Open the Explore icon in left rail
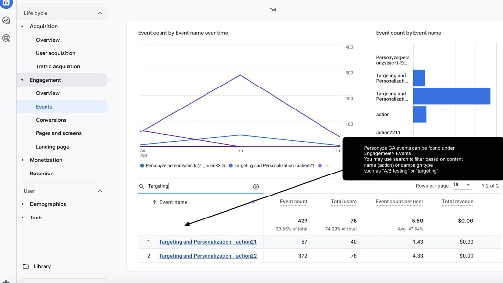The width and height of the screenshot is (503, 283). coord(6,20)
